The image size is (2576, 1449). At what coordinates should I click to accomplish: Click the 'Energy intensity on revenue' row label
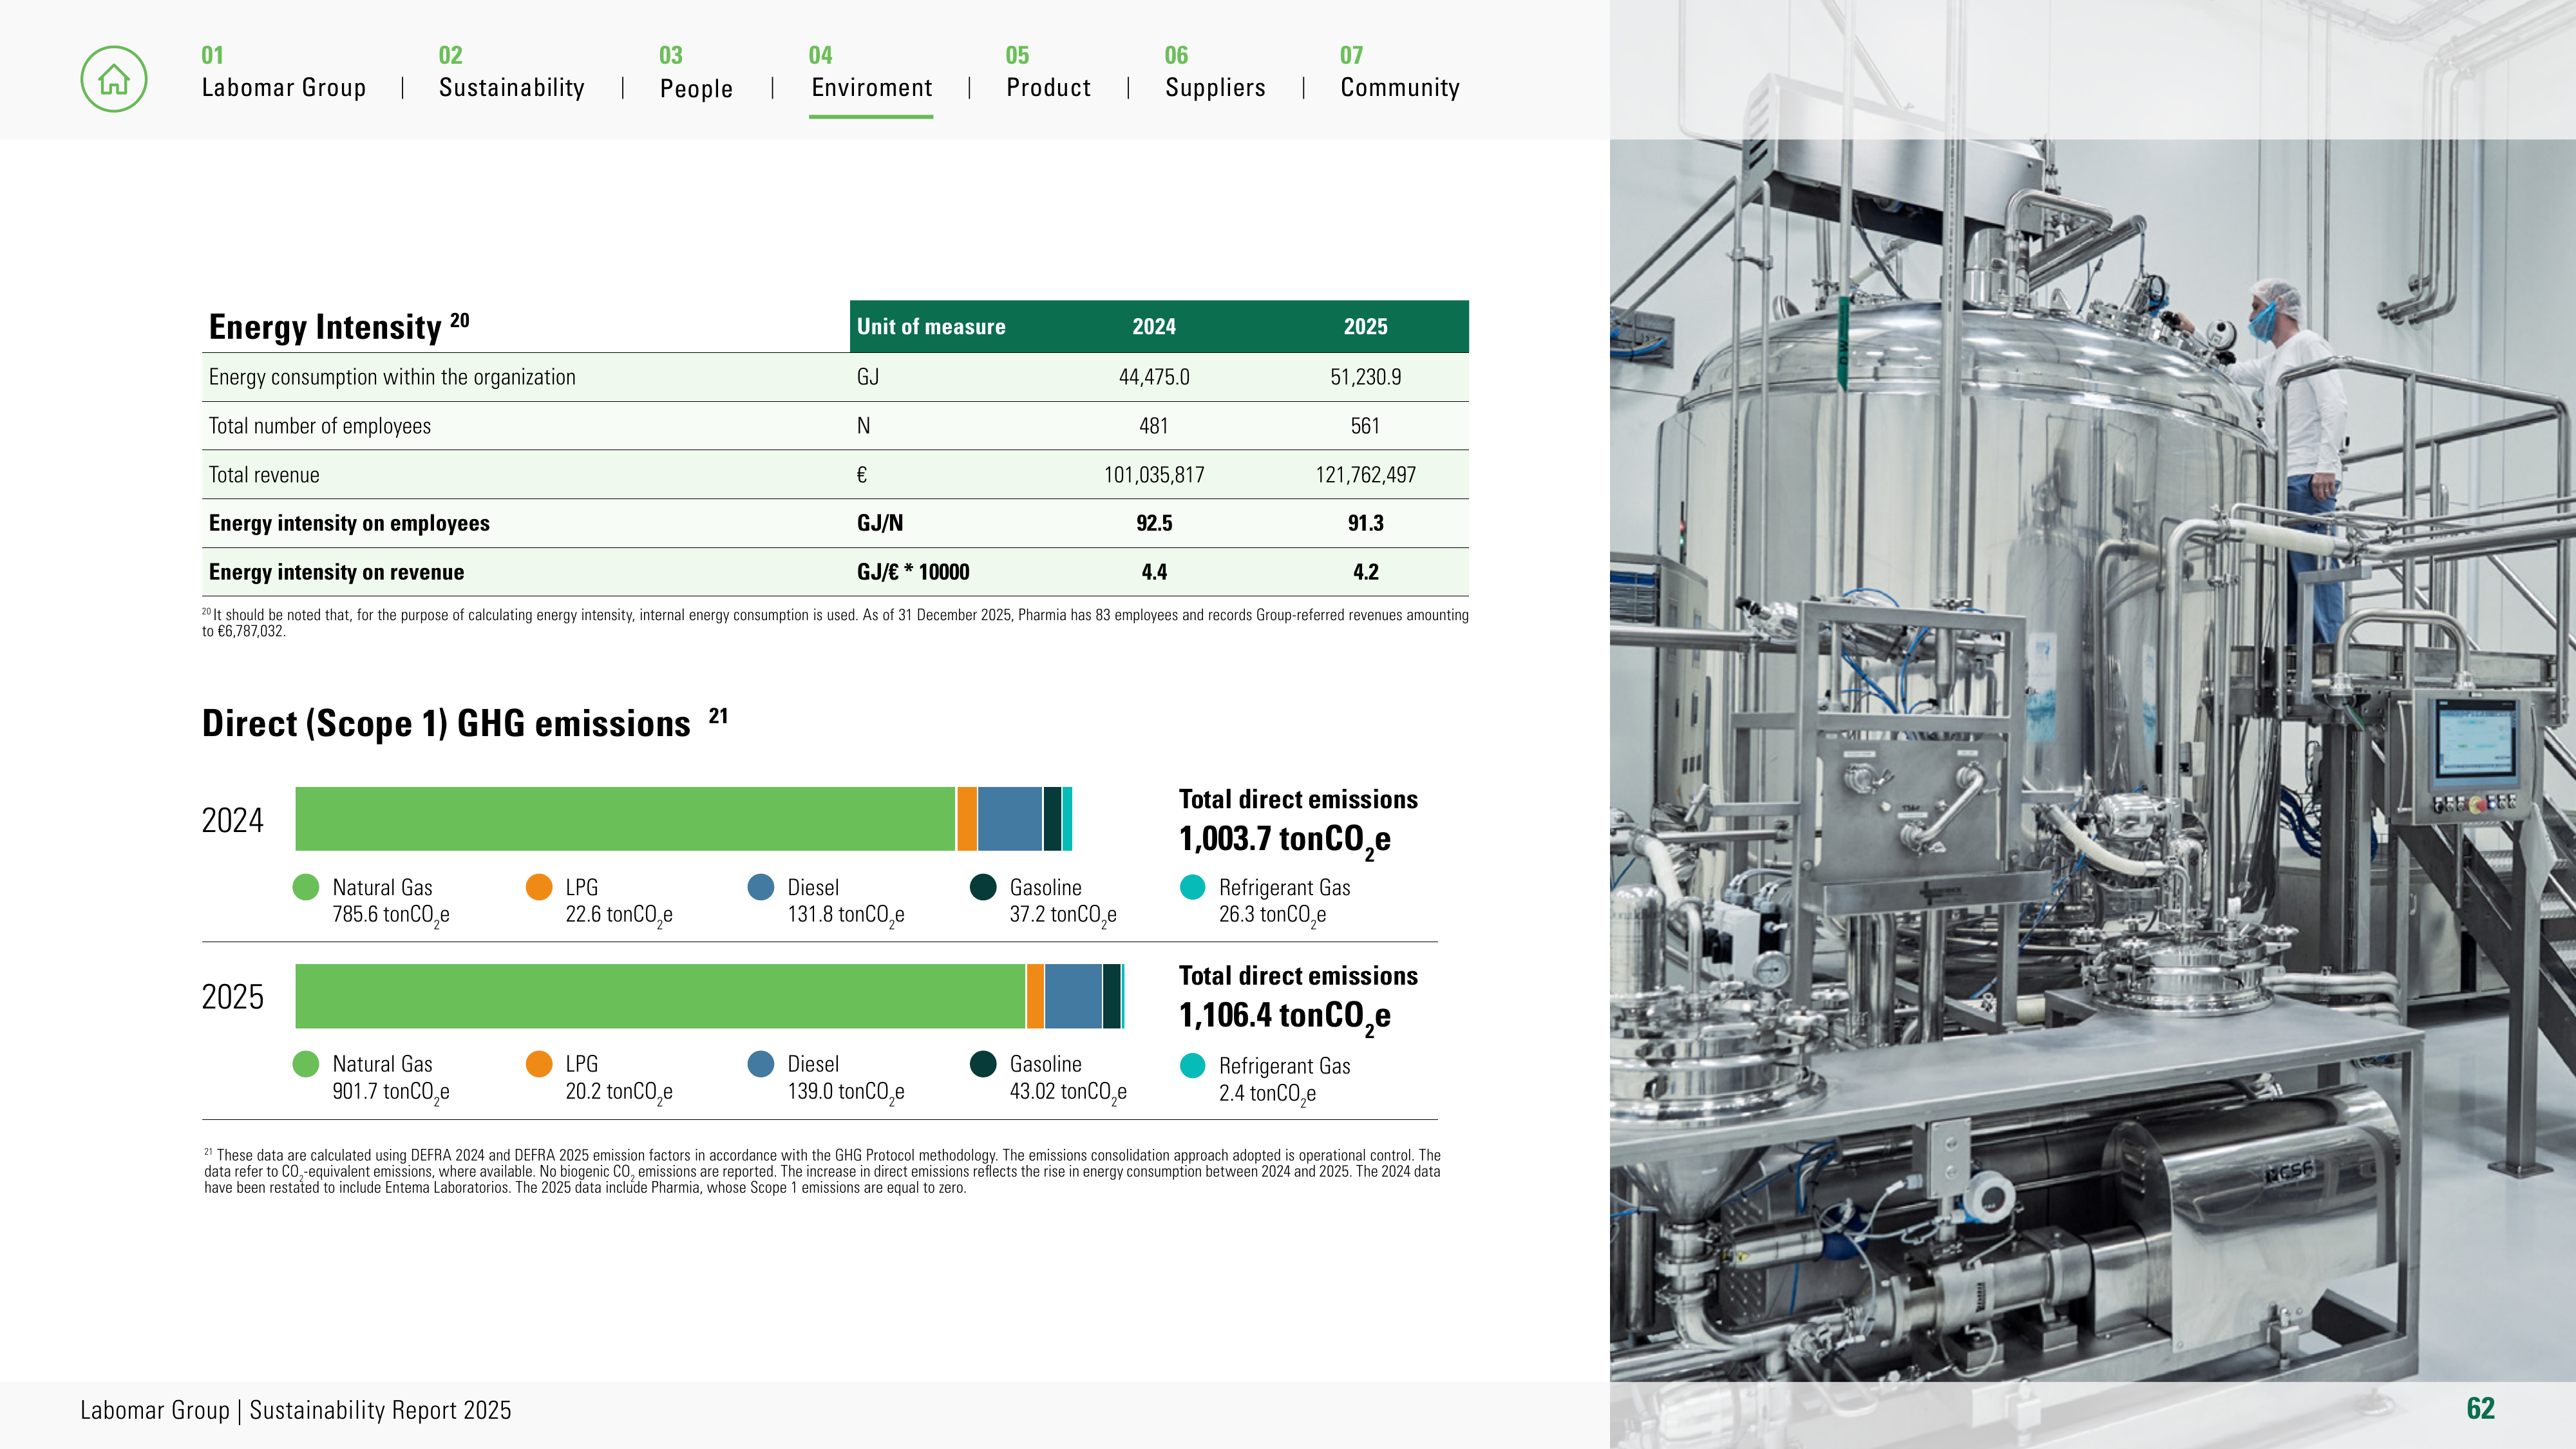click(336, 572)
